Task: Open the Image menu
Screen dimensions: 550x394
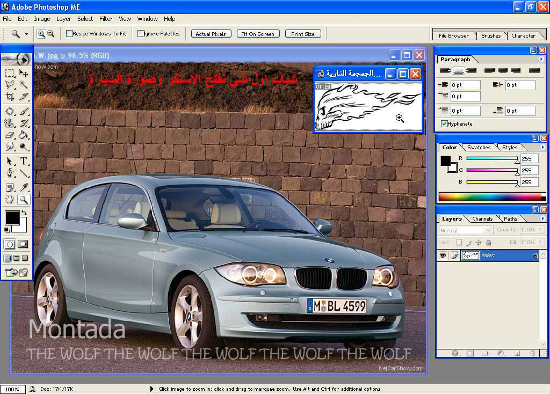Action: coord(42,19)
